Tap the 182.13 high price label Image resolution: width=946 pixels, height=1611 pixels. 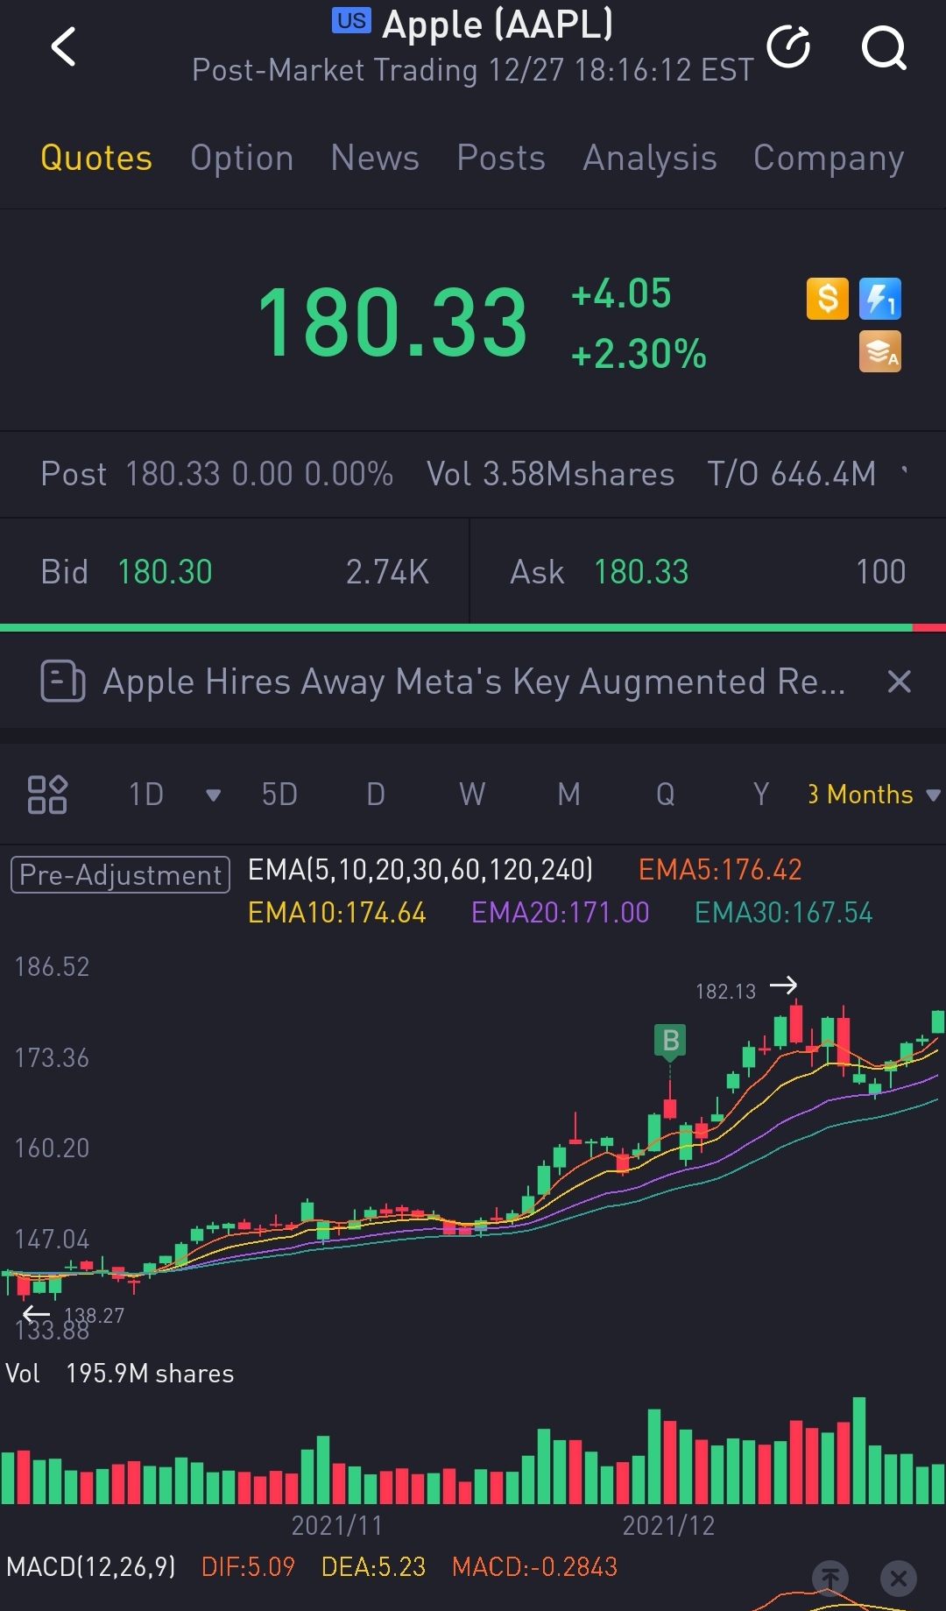(725, 992)
